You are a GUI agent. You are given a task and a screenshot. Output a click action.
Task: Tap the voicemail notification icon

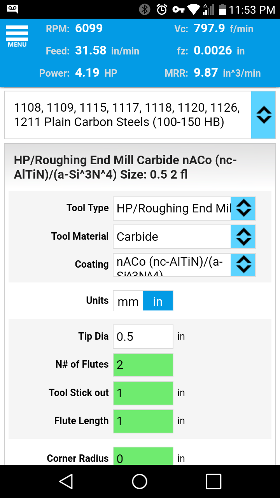(12, 9)
